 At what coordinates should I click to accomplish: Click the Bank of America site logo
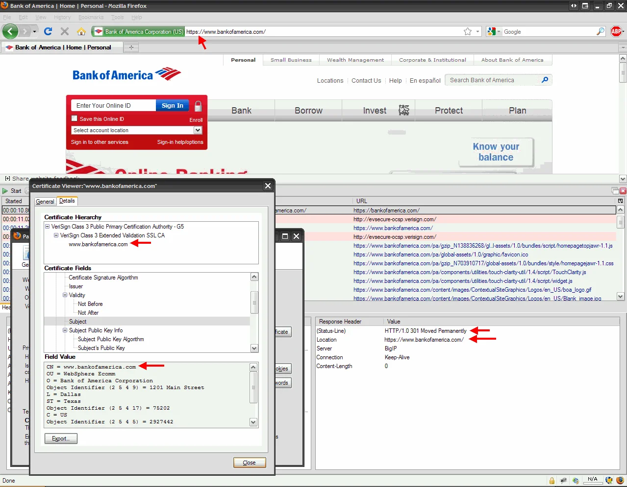coord(126,74)
